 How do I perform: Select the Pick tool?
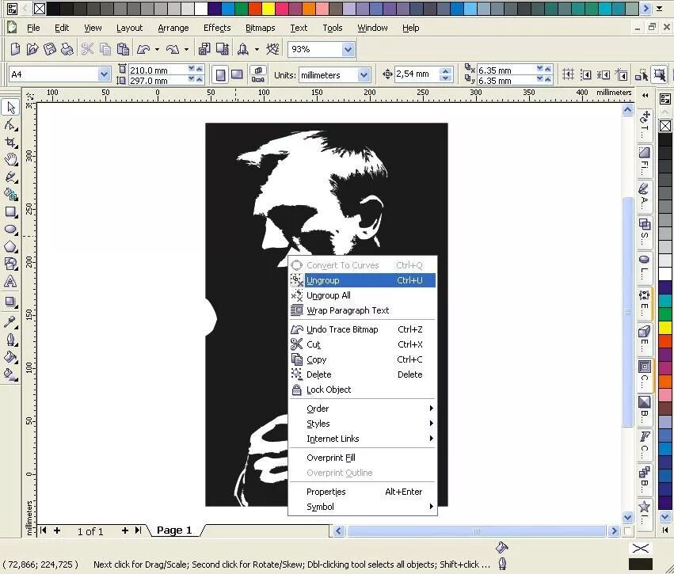click(11, 107)
